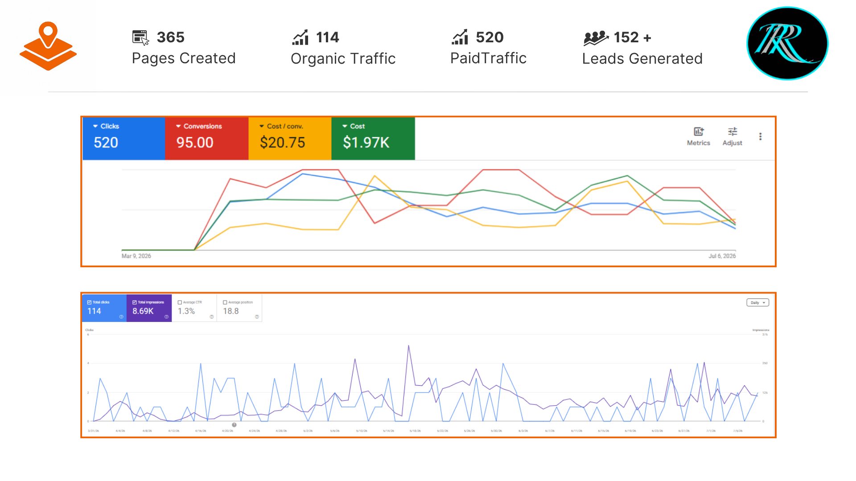Viewport: 856px width, 481px height.
Task: Select the green Cost metric tile
Action: coord(373,139)
